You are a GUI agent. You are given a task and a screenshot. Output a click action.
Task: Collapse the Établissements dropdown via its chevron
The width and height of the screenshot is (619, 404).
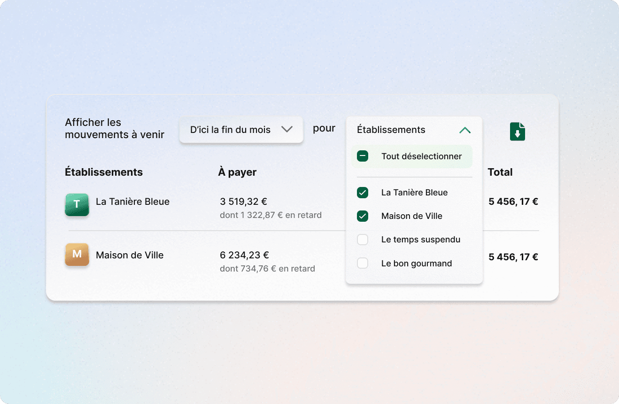[465, 130]
